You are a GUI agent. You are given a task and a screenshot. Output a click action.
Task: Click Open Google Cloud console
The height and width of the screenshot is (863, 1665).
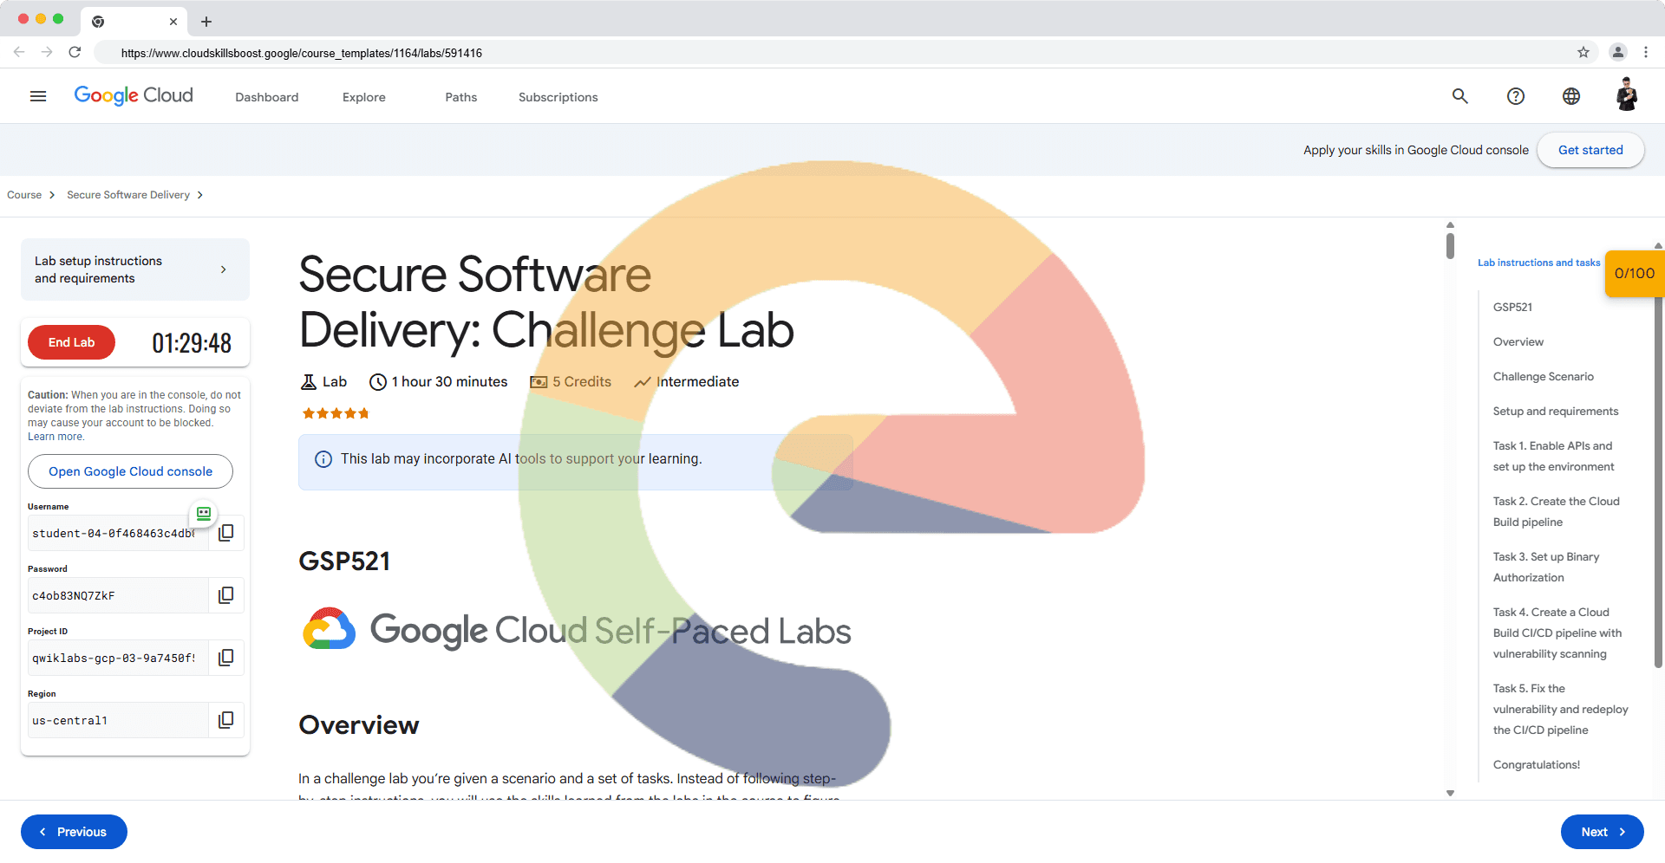point(130,471)
